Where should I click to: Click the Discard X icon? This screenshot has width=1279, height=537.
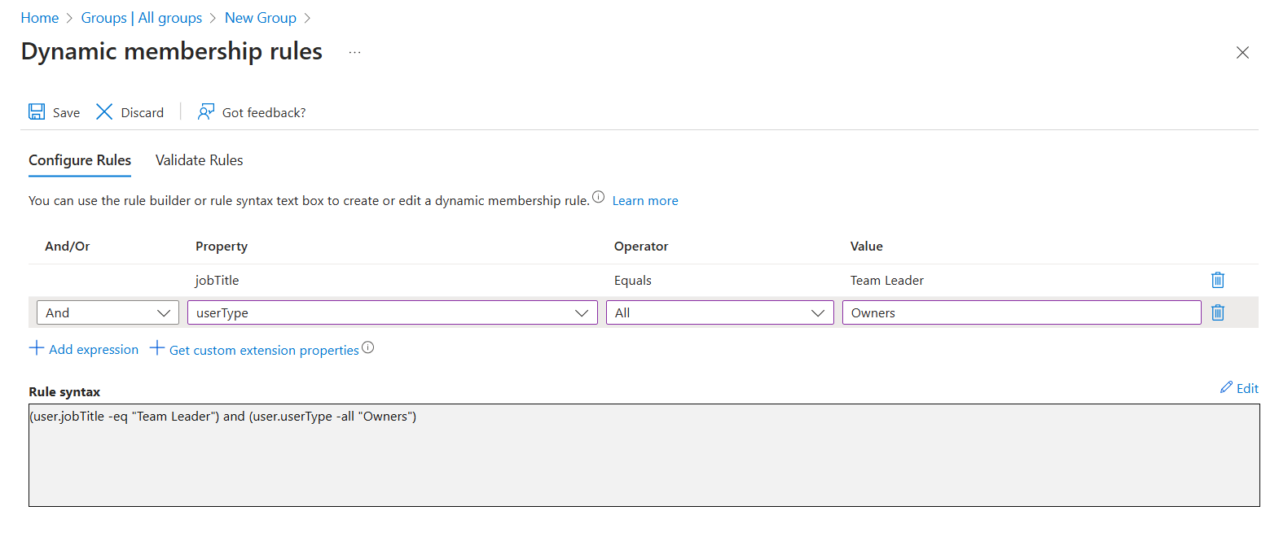[104, 111]
